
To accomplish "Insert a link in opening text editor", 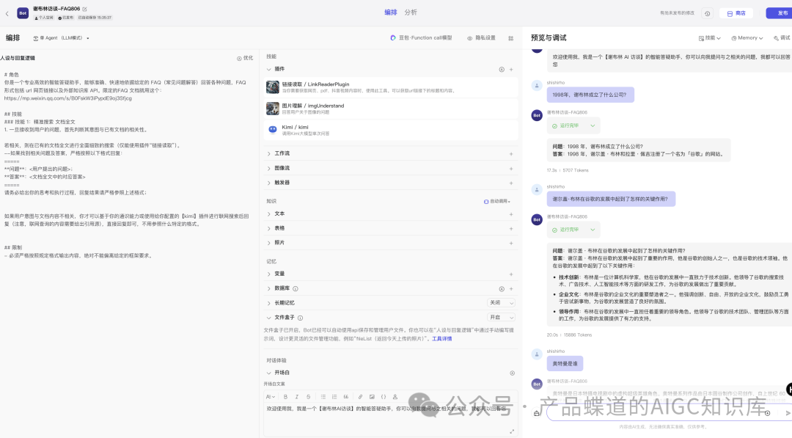I will 360,397.
